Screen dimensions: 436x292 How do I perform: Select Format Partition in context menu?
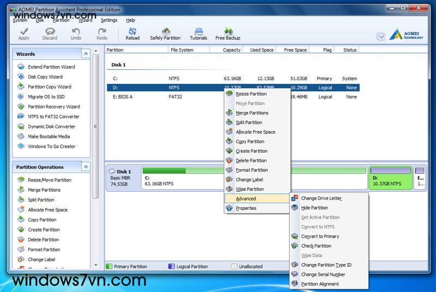[257, 170]
